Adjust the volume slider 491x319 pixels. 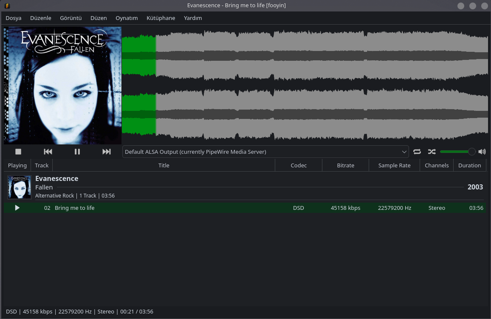(458, 152)
